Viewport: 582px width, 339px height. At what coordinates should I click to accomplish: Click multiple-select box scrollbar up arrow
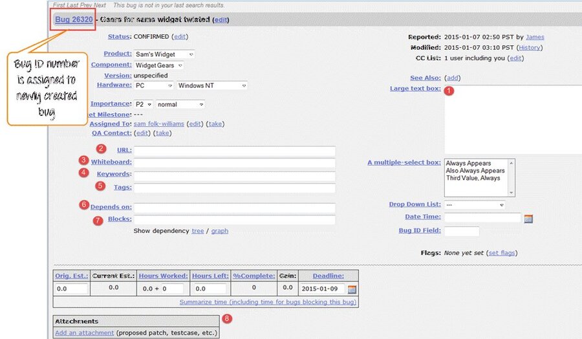(511, 163)
